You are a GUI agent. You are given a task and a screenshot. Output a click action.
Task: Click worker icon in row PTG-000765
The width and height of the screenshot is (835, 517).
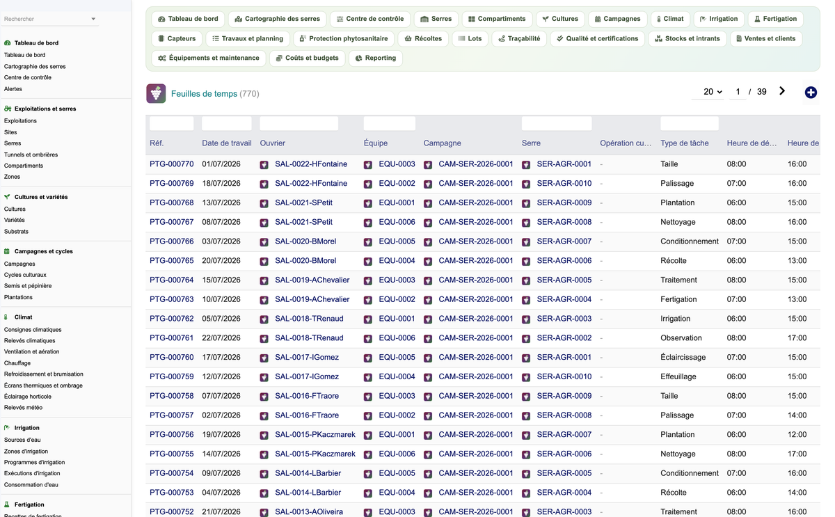click(x=264, y=262)
